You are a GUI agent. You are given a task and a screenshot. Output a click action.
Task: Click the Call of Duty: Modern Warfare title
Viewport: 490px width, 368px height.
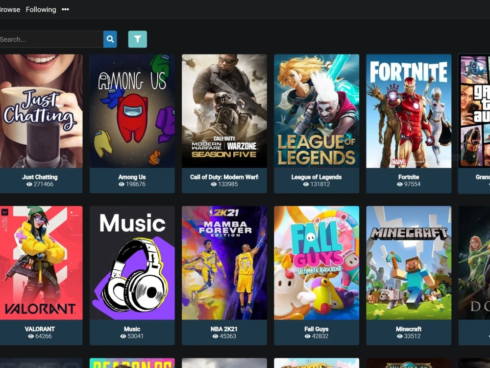(224, 177)
